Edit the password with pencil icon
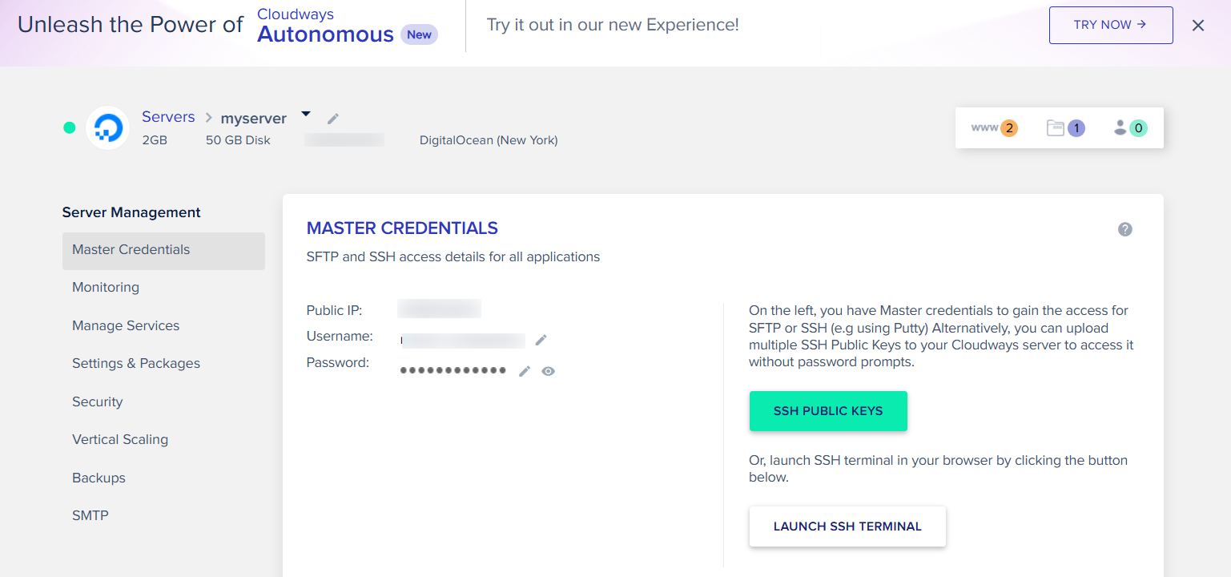Image resolution: width=1231 pixels, height=577 pixels. [x=525, y=371]
